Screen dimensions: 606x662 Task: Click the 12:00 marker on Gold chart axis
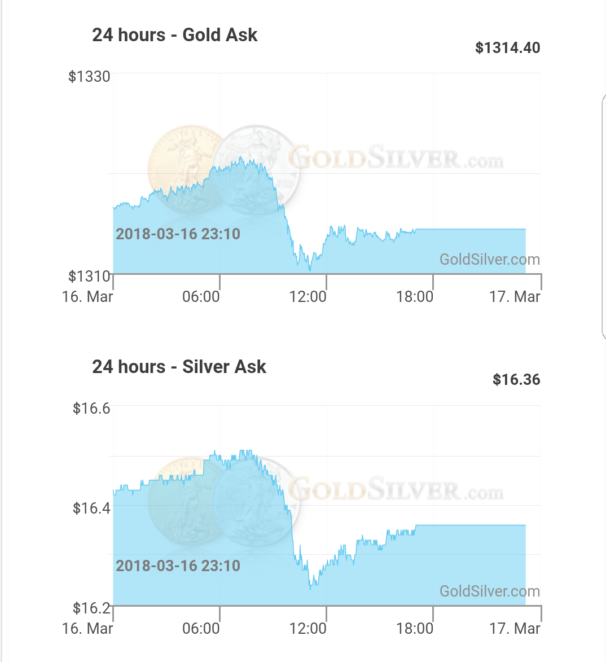tap(308, 297)
